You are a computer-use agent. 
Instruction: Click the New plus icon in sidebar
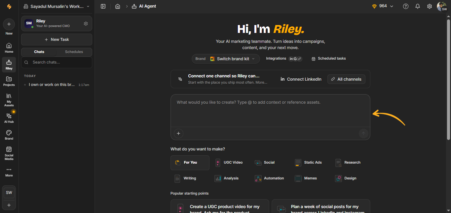tap(9, 24)
